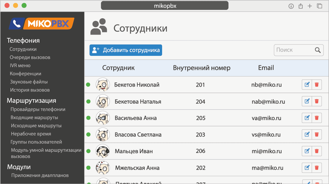
Task: Click the status dot next to Власова Светлана
Action: (x=88, y=134)
